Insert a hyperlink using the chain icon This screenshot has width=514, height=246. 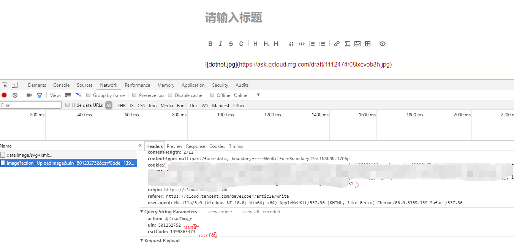tap(337, 44)
